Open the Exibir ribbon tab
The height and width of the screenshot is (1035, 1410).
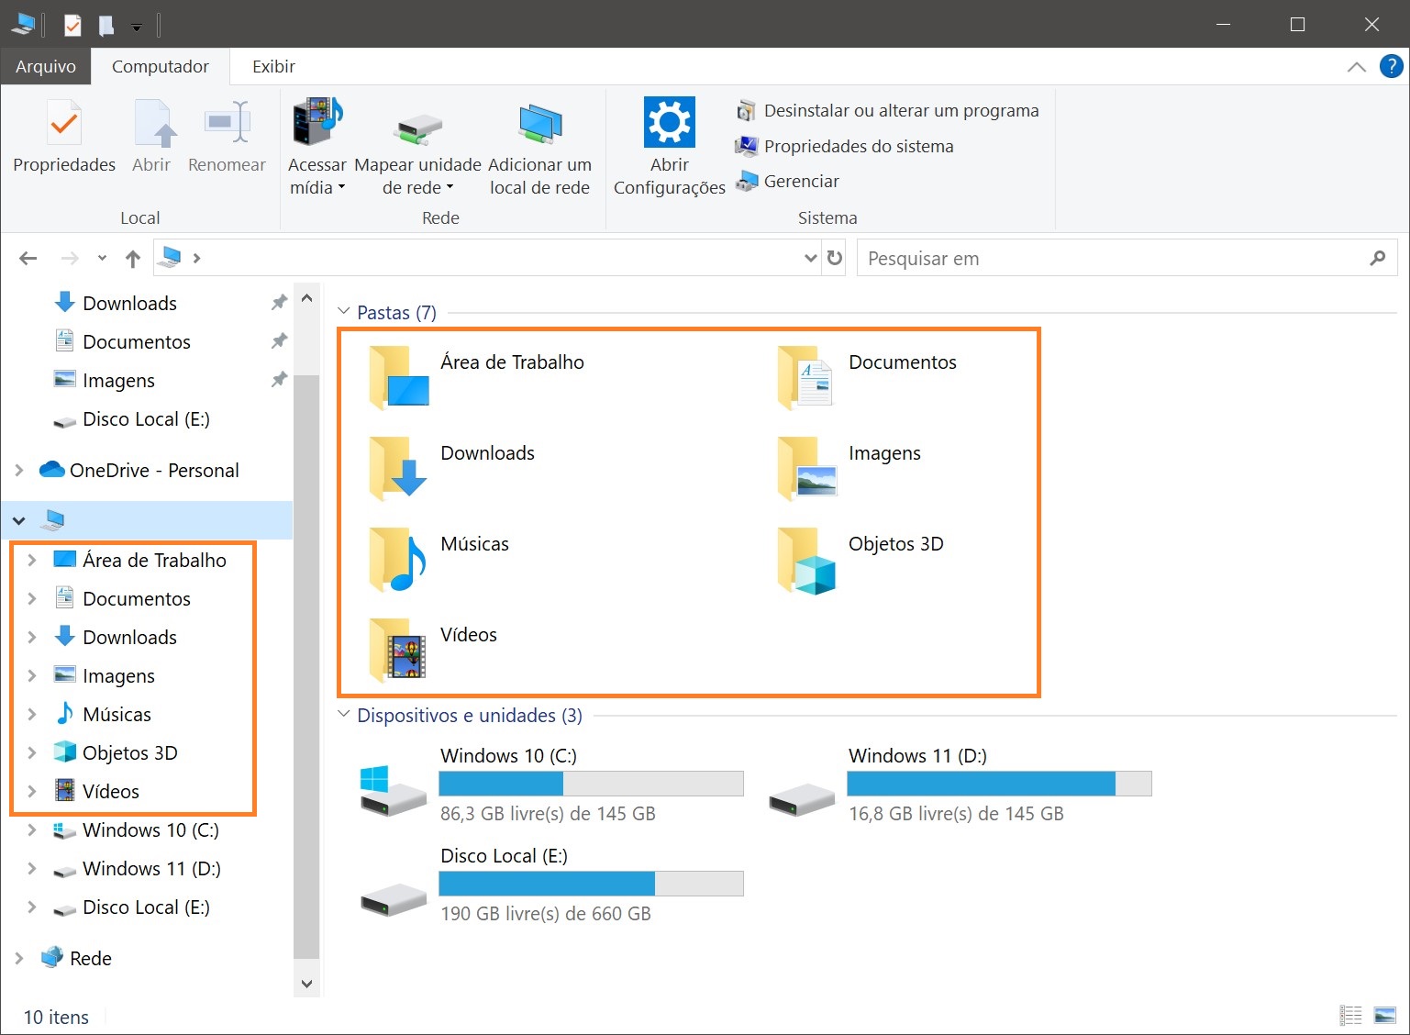(273, 66)
